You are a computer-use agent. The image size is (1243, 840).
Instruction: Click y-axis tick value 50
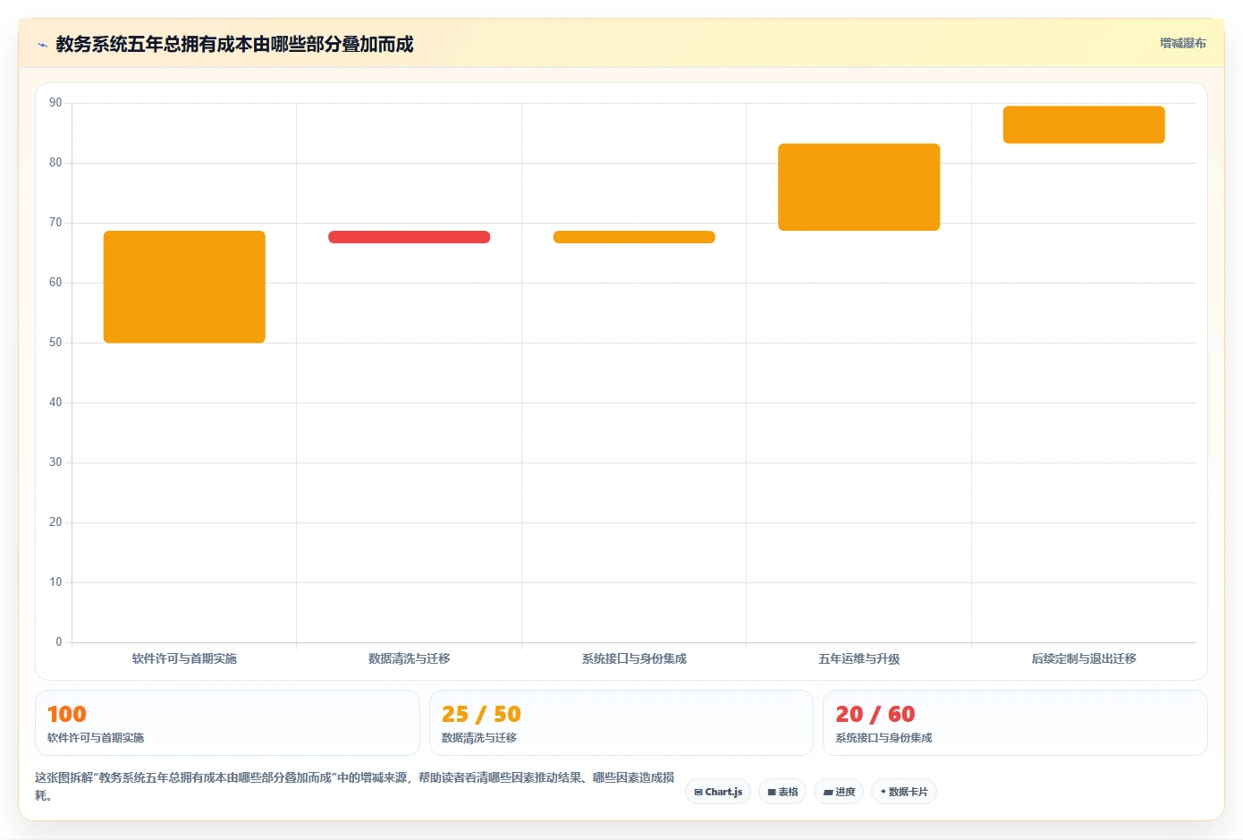pyautogui.click(x=55, y=343)
